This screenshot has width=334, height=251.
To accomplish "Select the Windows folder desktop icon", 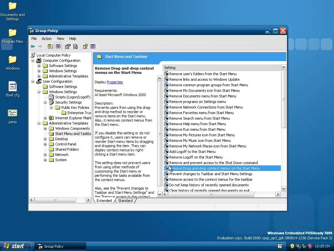I will [13, 63].
